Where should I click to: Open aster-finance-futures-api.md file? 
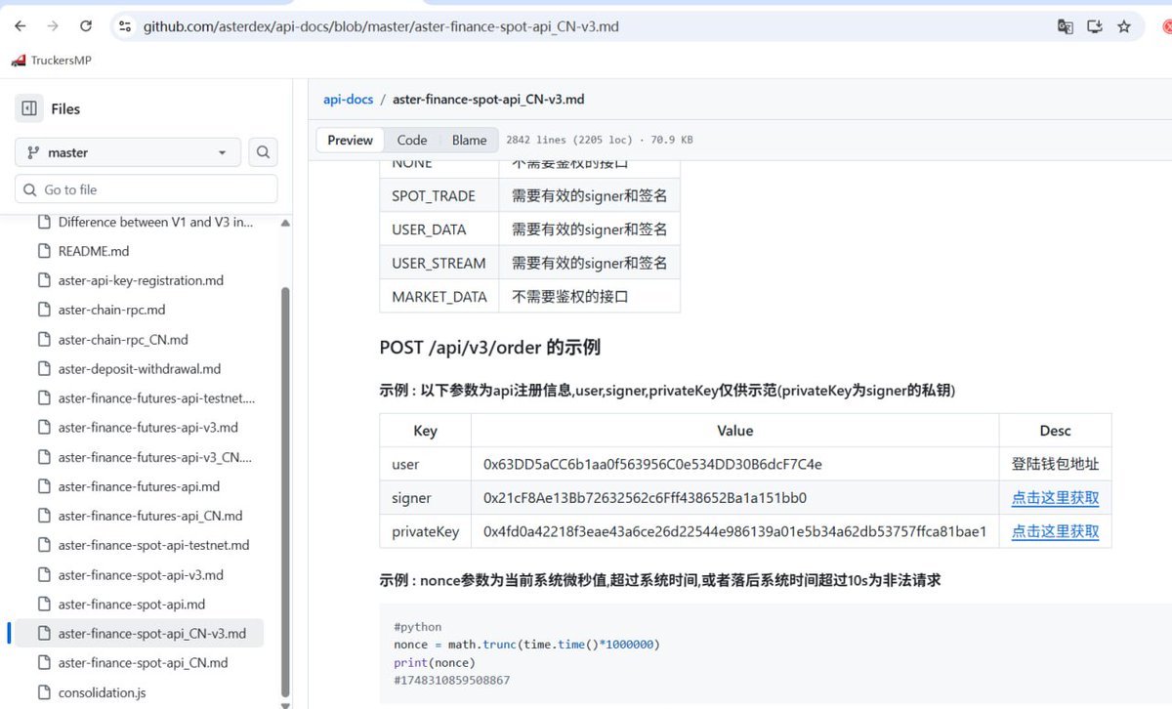[139, 486]
